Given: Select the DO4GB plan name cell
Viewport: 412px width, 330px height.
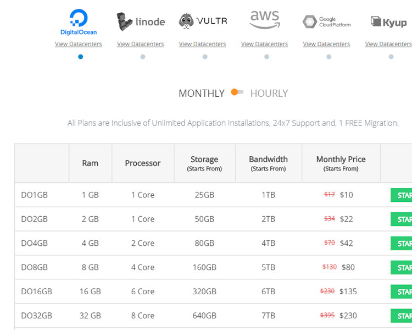Looking at the screenshot, I should pyautogui.click(x=35, y=243).
